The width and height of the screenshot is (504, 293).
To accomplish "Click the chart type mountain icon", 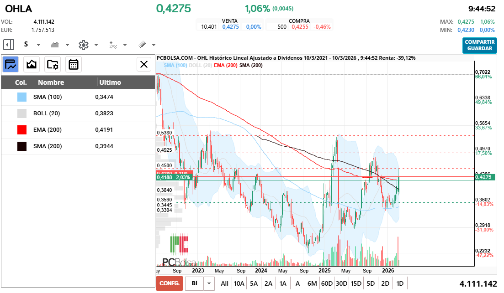I will click(x=55, y=45).
